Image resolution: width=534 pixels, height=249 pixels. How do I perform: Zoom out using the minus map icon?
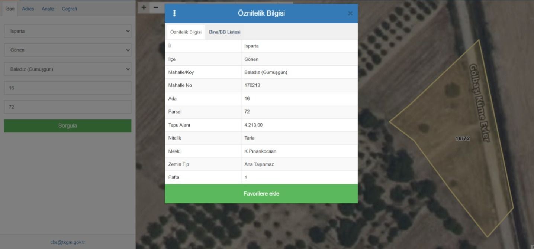(x=156, y=7)
